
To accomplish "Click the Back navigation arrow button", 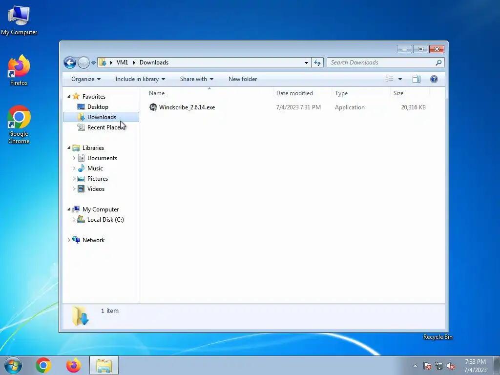I will 70,62.
